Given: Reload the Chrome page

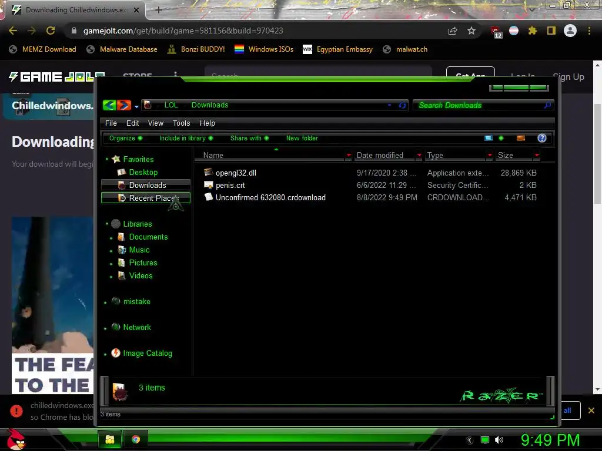Looking at the screenshot, I should (x=51, y=31).
